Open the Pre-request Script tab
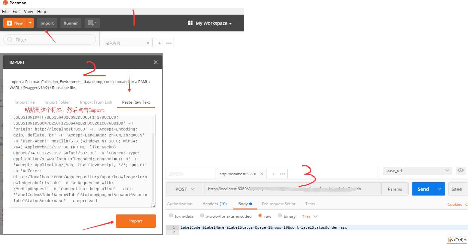This screenshot has height=245, width=470. (x=279, y=204)
